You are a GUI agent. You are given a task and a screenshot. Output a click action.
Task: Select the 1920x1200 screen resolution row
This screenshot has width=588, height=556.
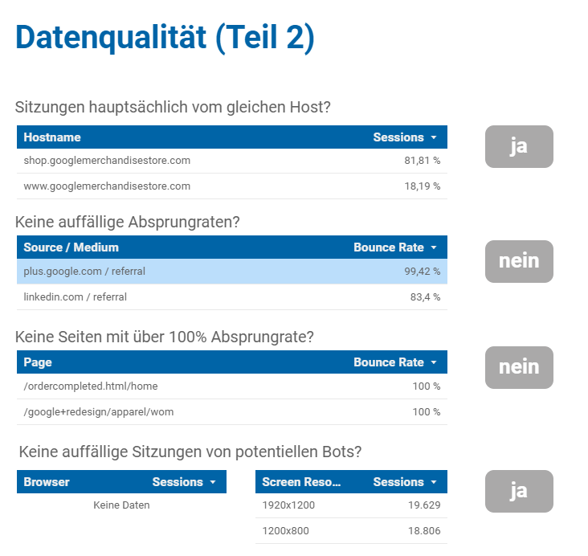click(351, 505)
